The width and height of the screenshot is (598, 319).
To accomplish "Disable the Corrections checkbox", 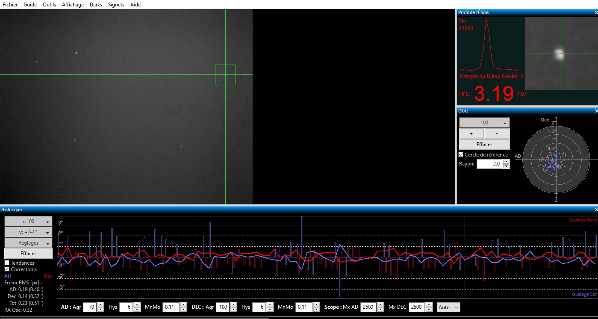I will [7, 269].
